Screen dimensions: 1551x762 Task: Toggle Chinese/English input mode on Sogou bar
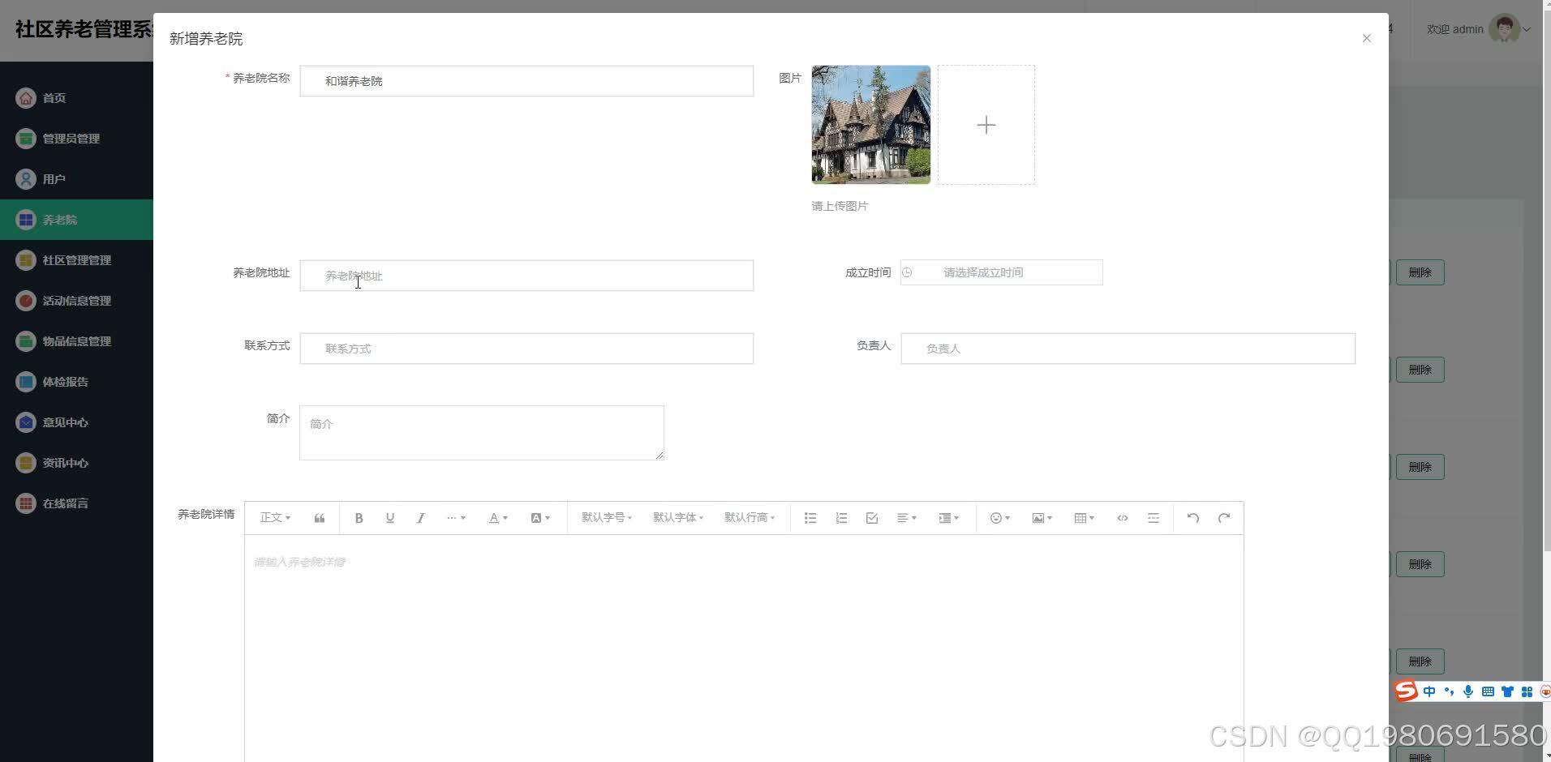click(x=1429, y=691)
